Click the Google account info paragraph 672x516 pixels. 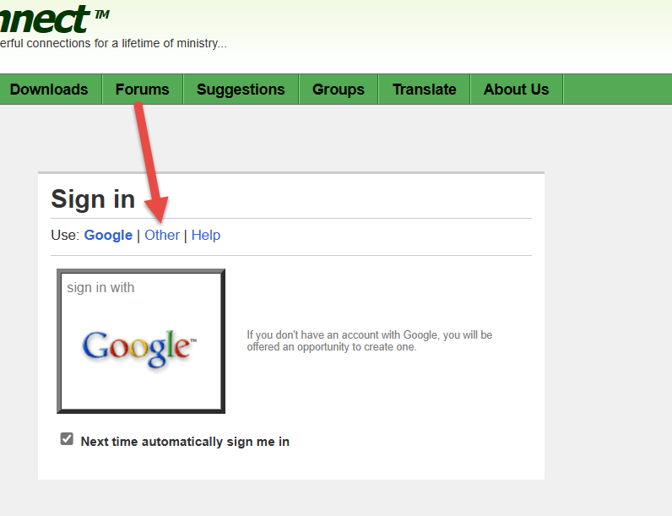point(370,340)
